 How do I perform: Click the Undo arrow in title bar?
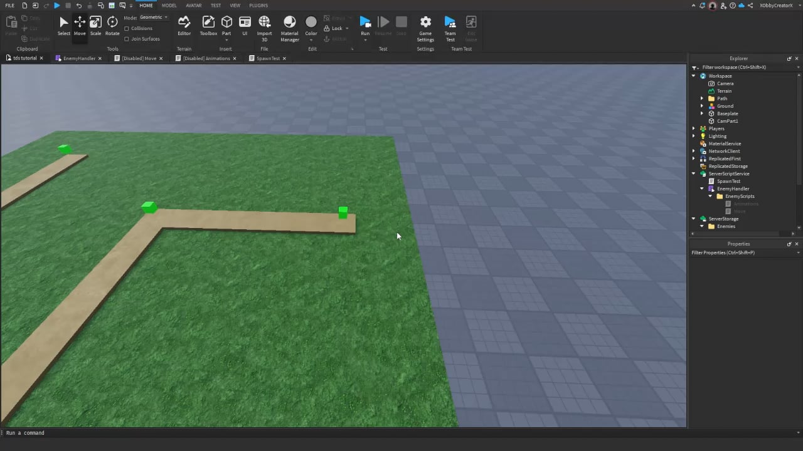pyautogui.click(x=78, y=6)
